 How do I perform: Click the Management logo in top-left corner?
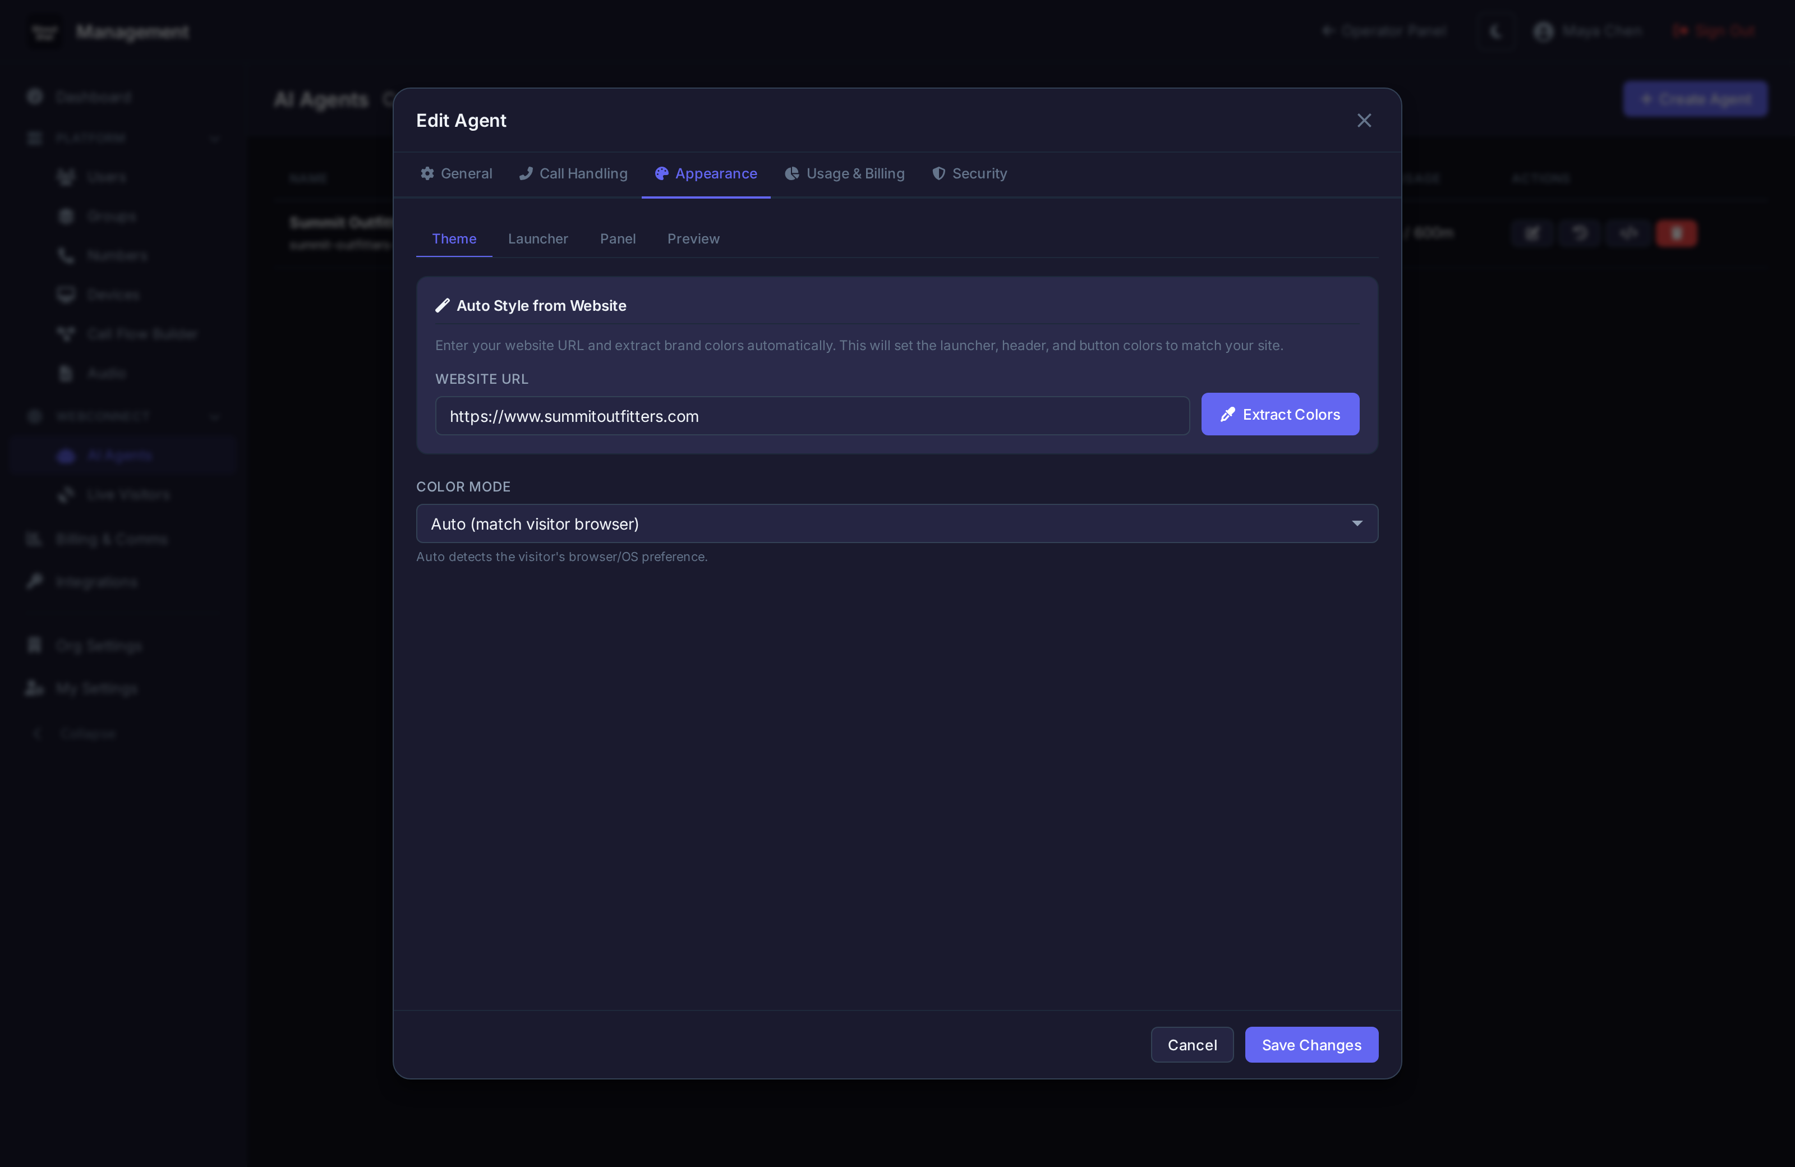point(44,31)
